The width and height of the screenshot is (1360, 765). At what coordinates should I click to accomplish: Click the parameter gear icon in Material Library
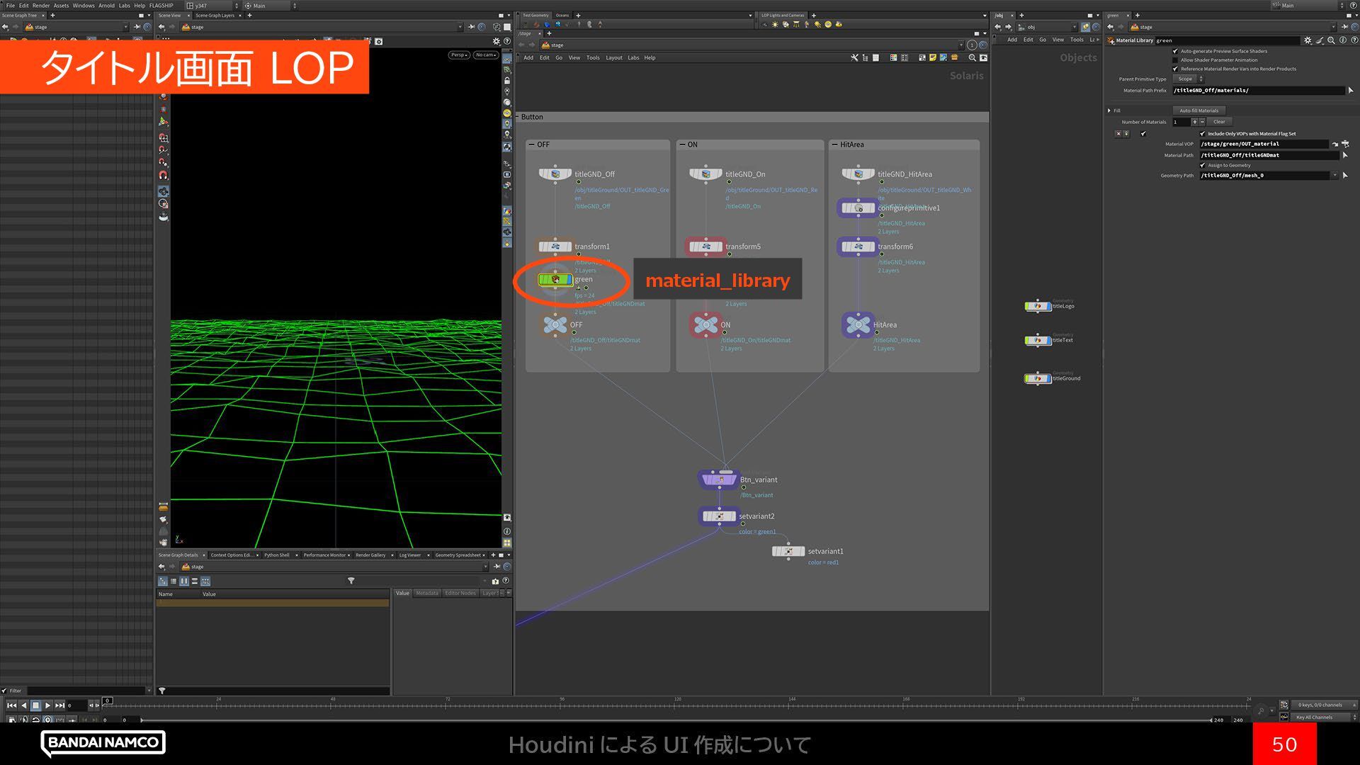1308,40
